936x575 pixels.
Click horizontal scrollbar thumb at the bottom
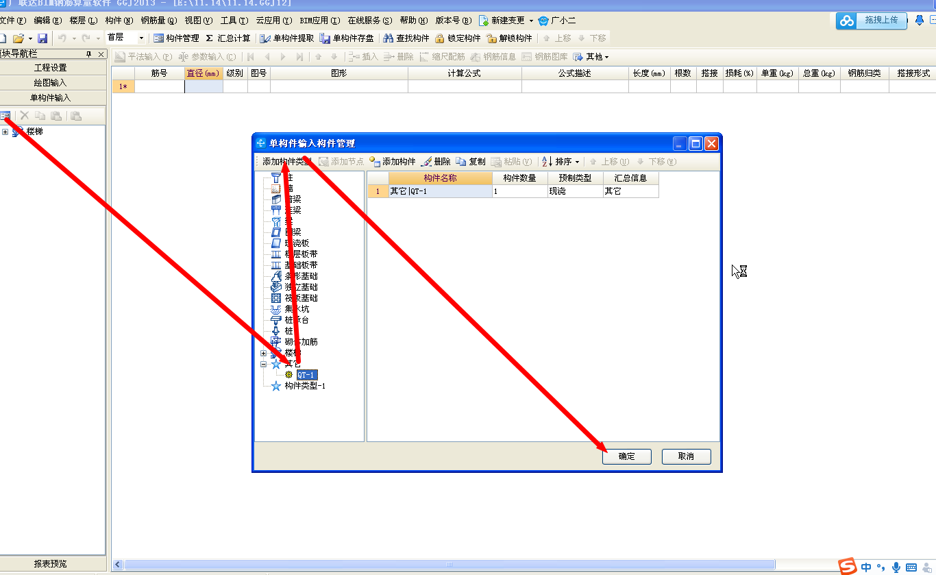(449, 565)
